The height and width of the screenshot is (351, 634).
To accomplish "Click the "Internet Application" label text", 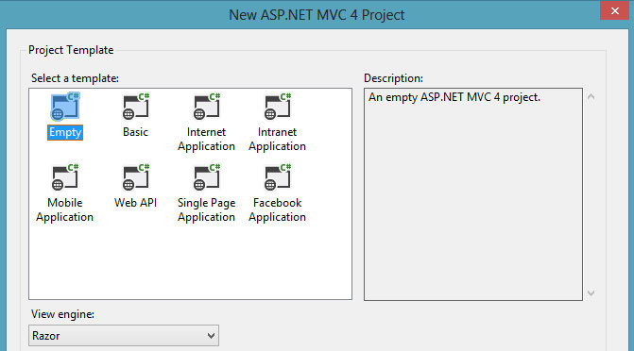I will (x=206, y=140).
